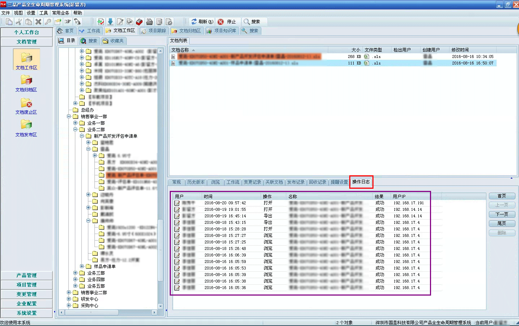The image size is (519, 326).
Task: Click the scissors Cut icon in toolbar
Action: click(19, 22)
